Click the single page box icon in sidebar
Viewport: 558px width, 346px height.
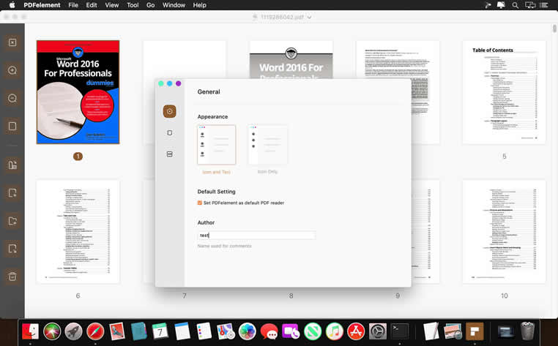pos(12,126)
